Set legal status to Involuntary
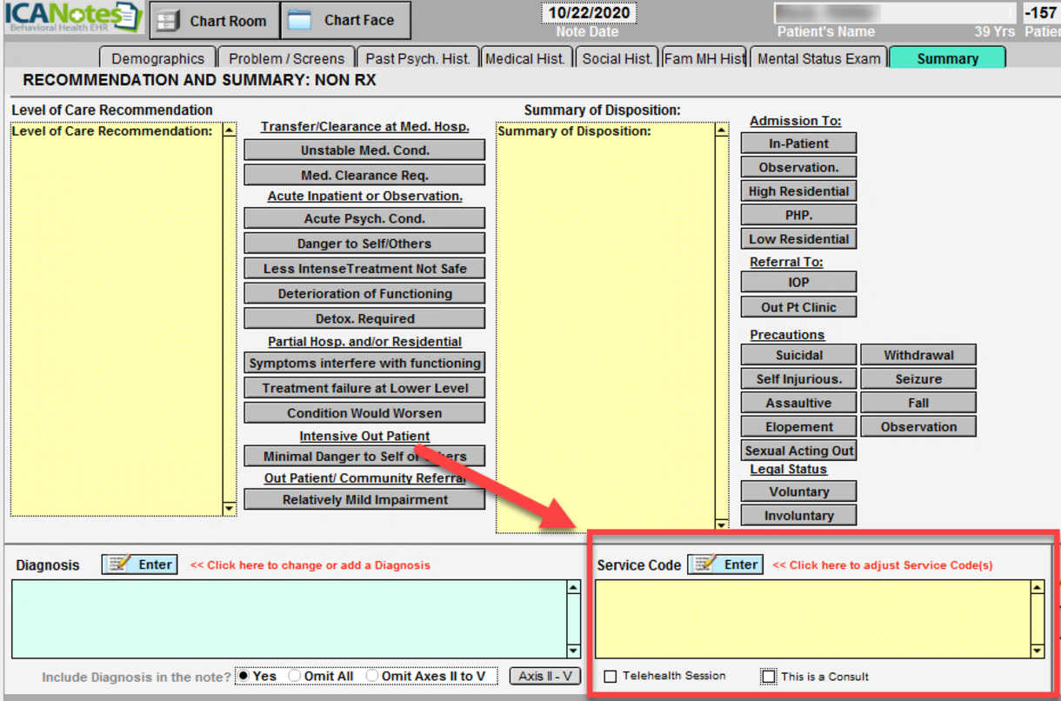The width and height of the screenshot is (1061, 701). point(798,515)
